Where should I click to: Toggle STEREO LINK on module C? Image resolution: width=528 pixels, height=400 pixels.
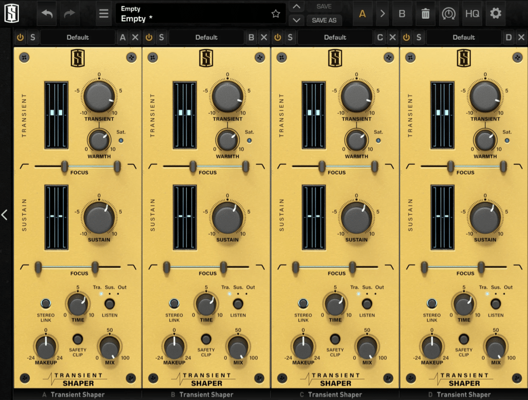click(x=303, y=304)
